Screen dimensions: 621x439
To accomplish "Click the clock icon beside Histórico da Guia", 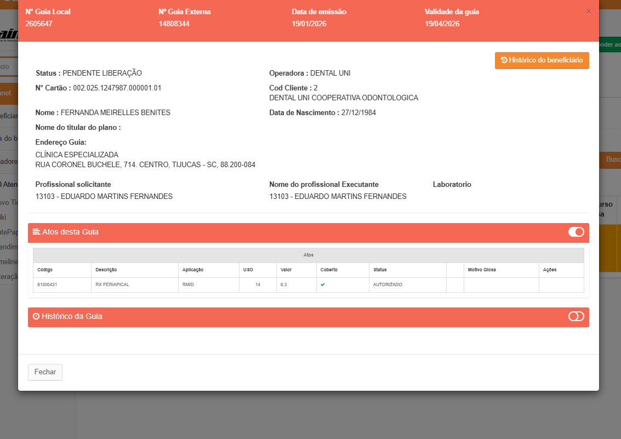I will coord(36,316).
